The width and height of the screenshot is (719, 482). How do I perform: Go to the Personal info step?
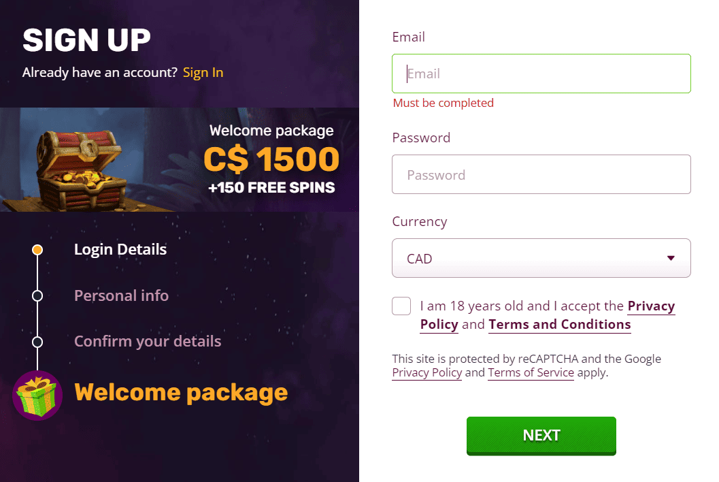122,295
